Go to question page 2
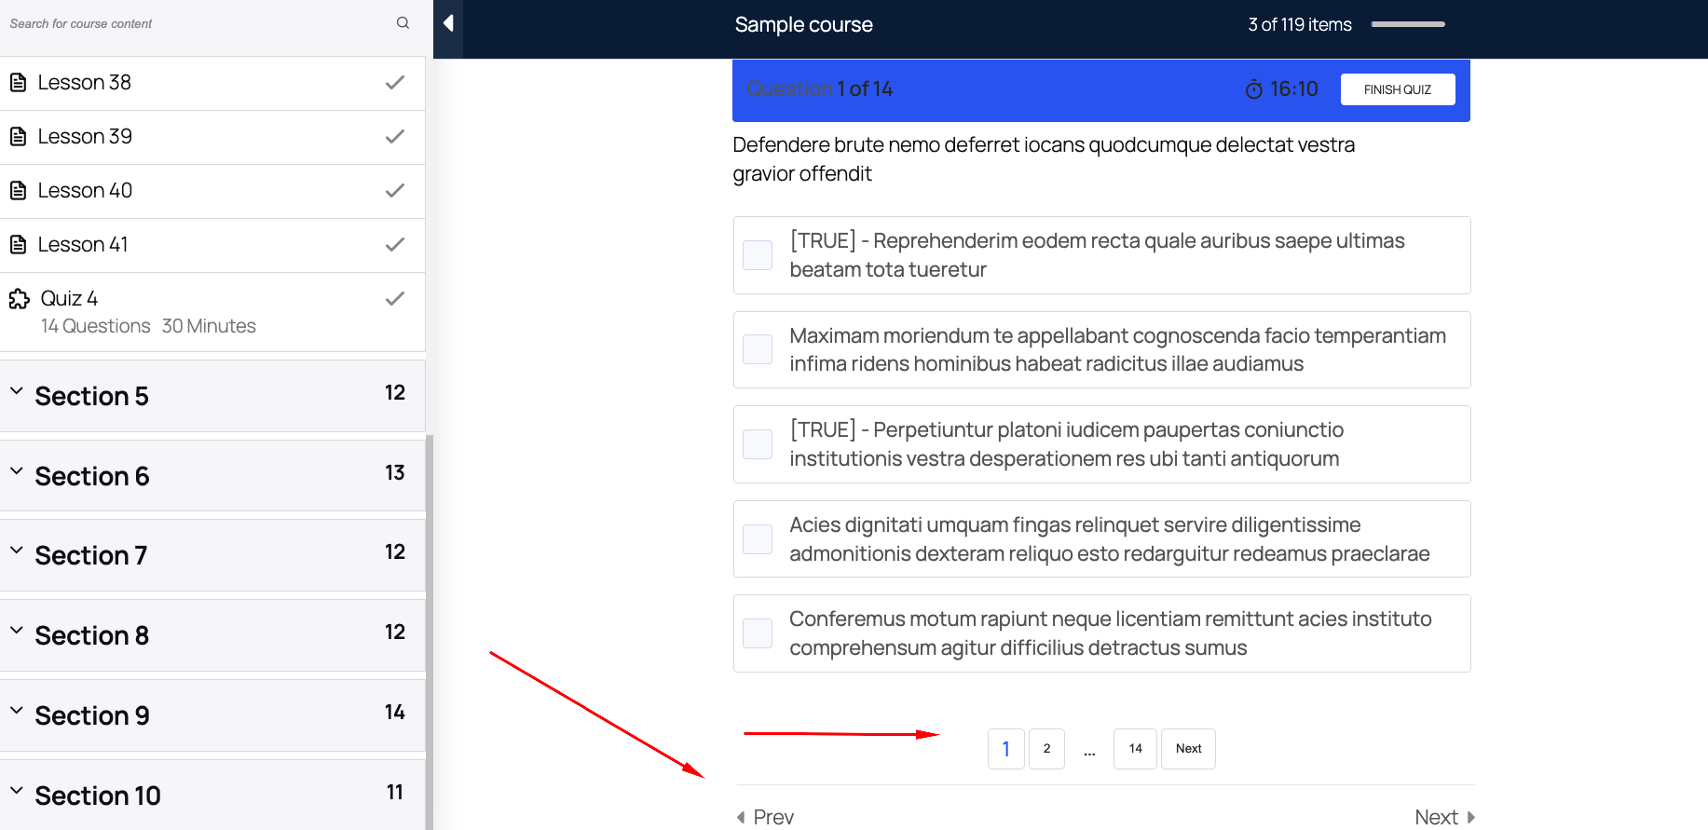 [1046, 749]
